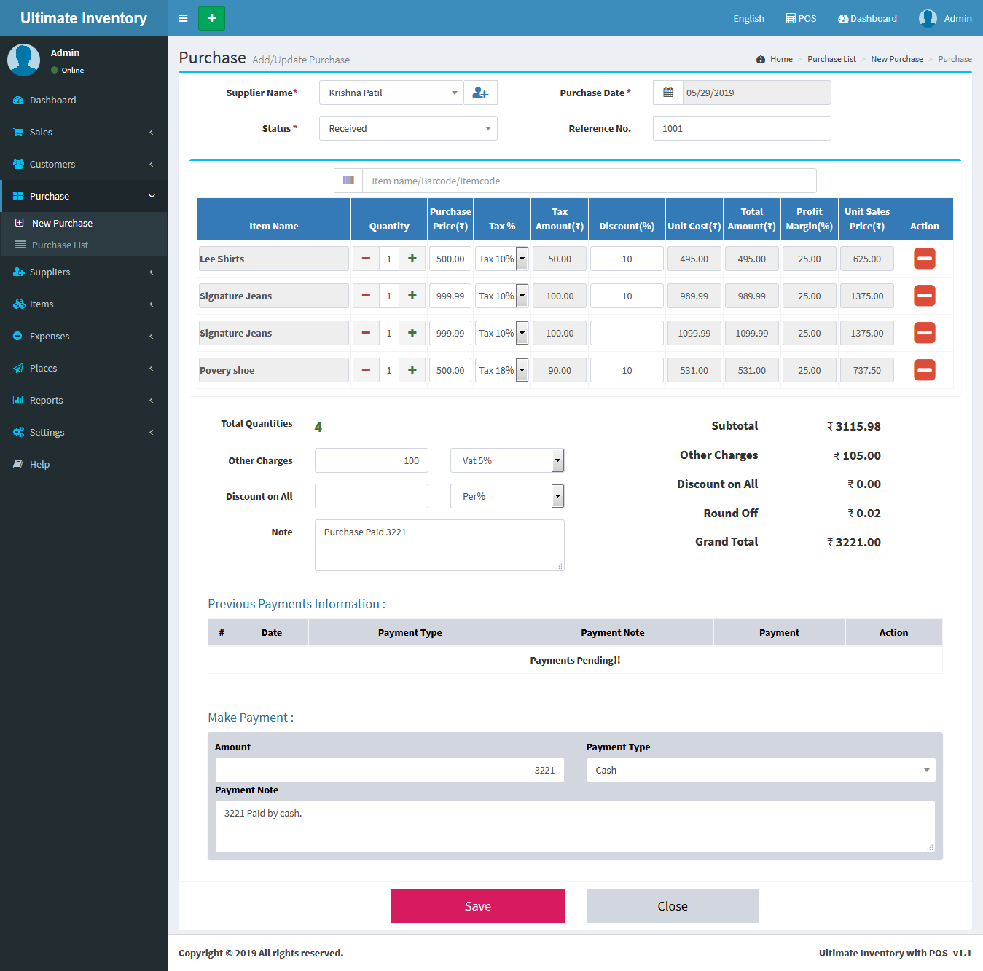
Task: Click the hamburger menu icon to collapse sidebar
Action: (x=183, y=18)
